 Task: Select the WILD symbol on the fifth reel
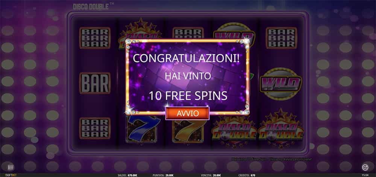pyautogui.click(x=281, y=84)
